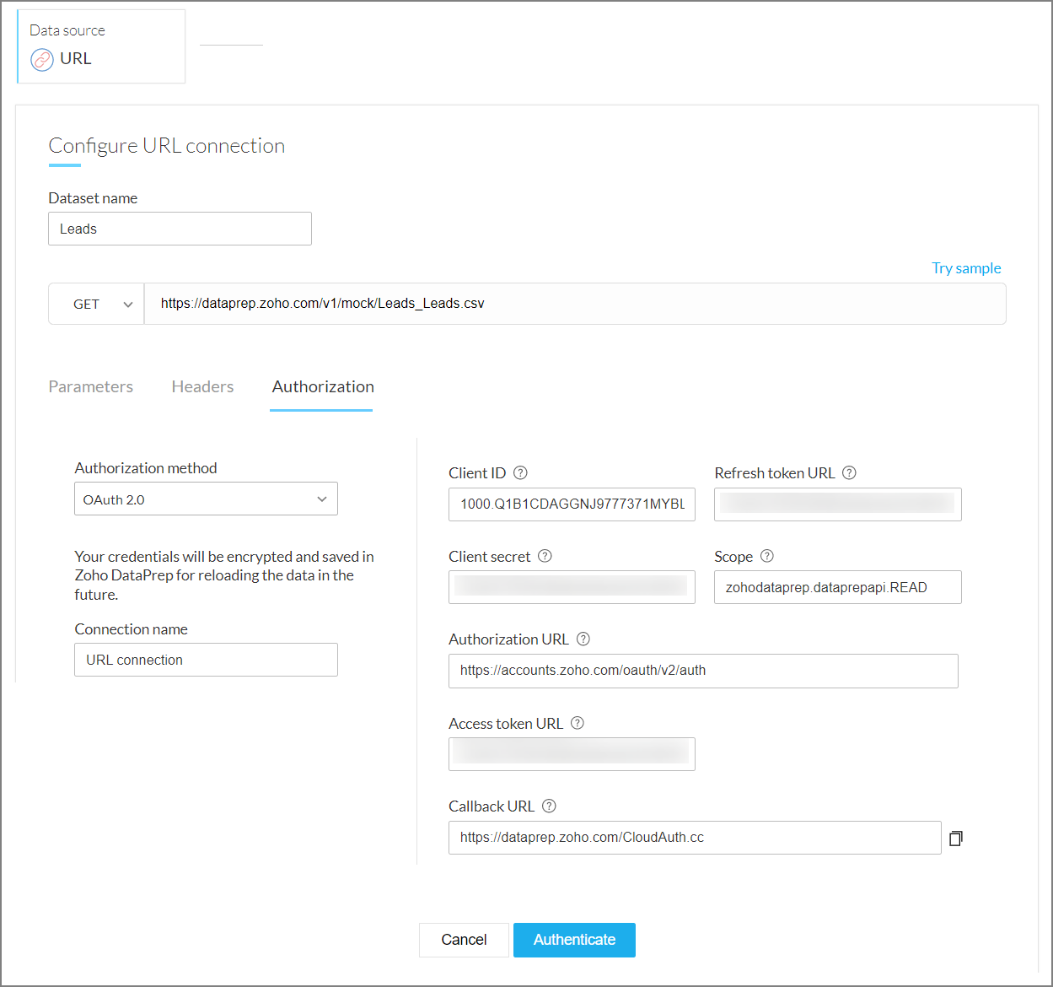The image size is (1053, 987).
Task: Expand the Authorization method OAuth 2.0 dropdown
Action: point(206,499)
